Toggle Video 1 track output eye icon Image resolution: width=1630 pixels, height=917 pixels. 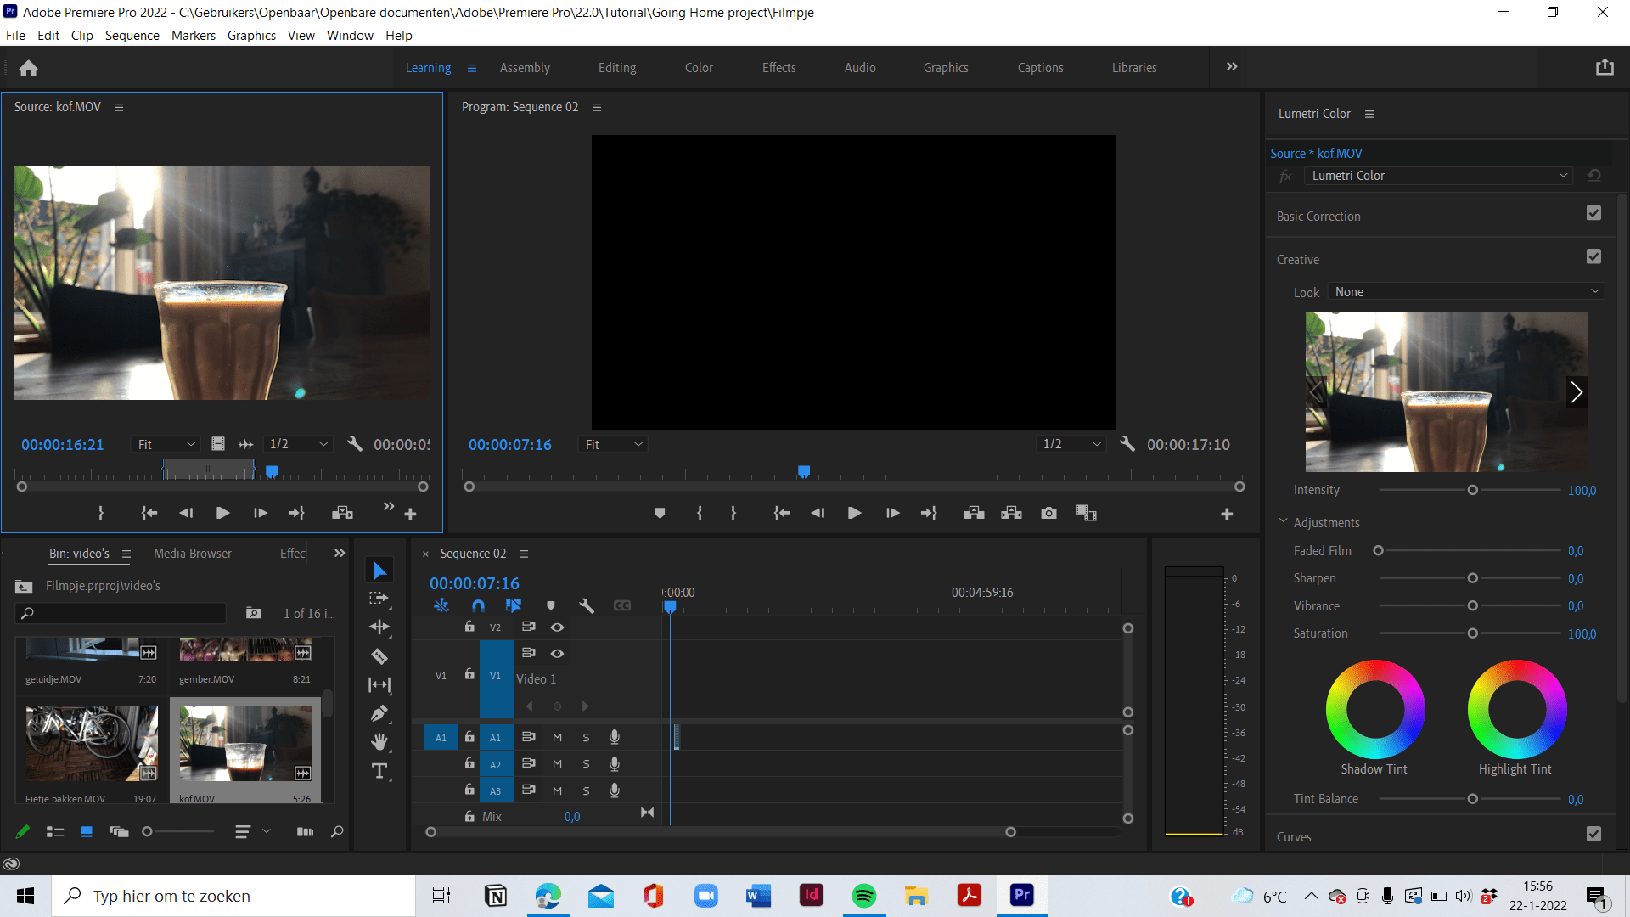(558, 653)
